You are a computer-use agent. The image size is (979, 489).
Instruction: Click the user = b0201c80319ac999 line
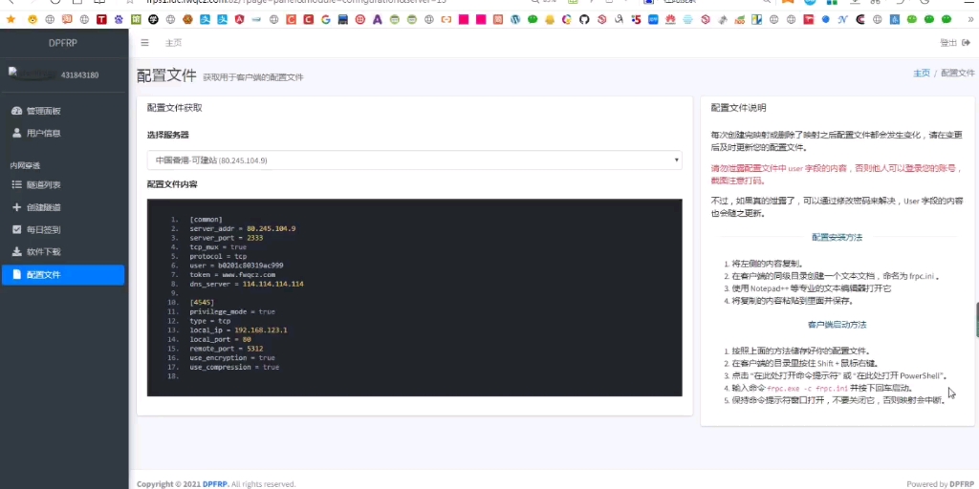[236, 266]
